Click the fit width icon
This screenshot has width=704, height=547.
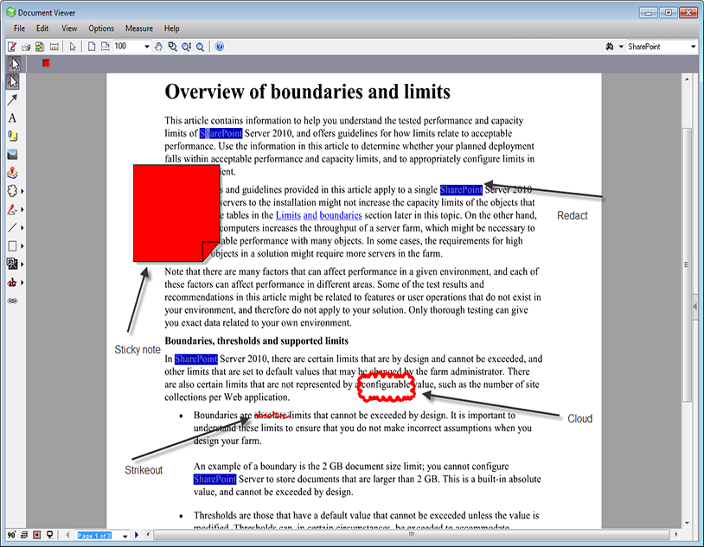click(x=105, y=46)
